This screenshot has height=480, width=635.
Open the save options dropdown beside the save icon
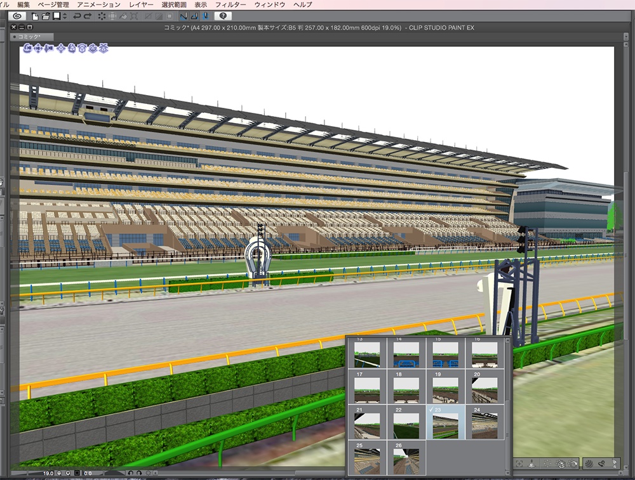[64, 18]
